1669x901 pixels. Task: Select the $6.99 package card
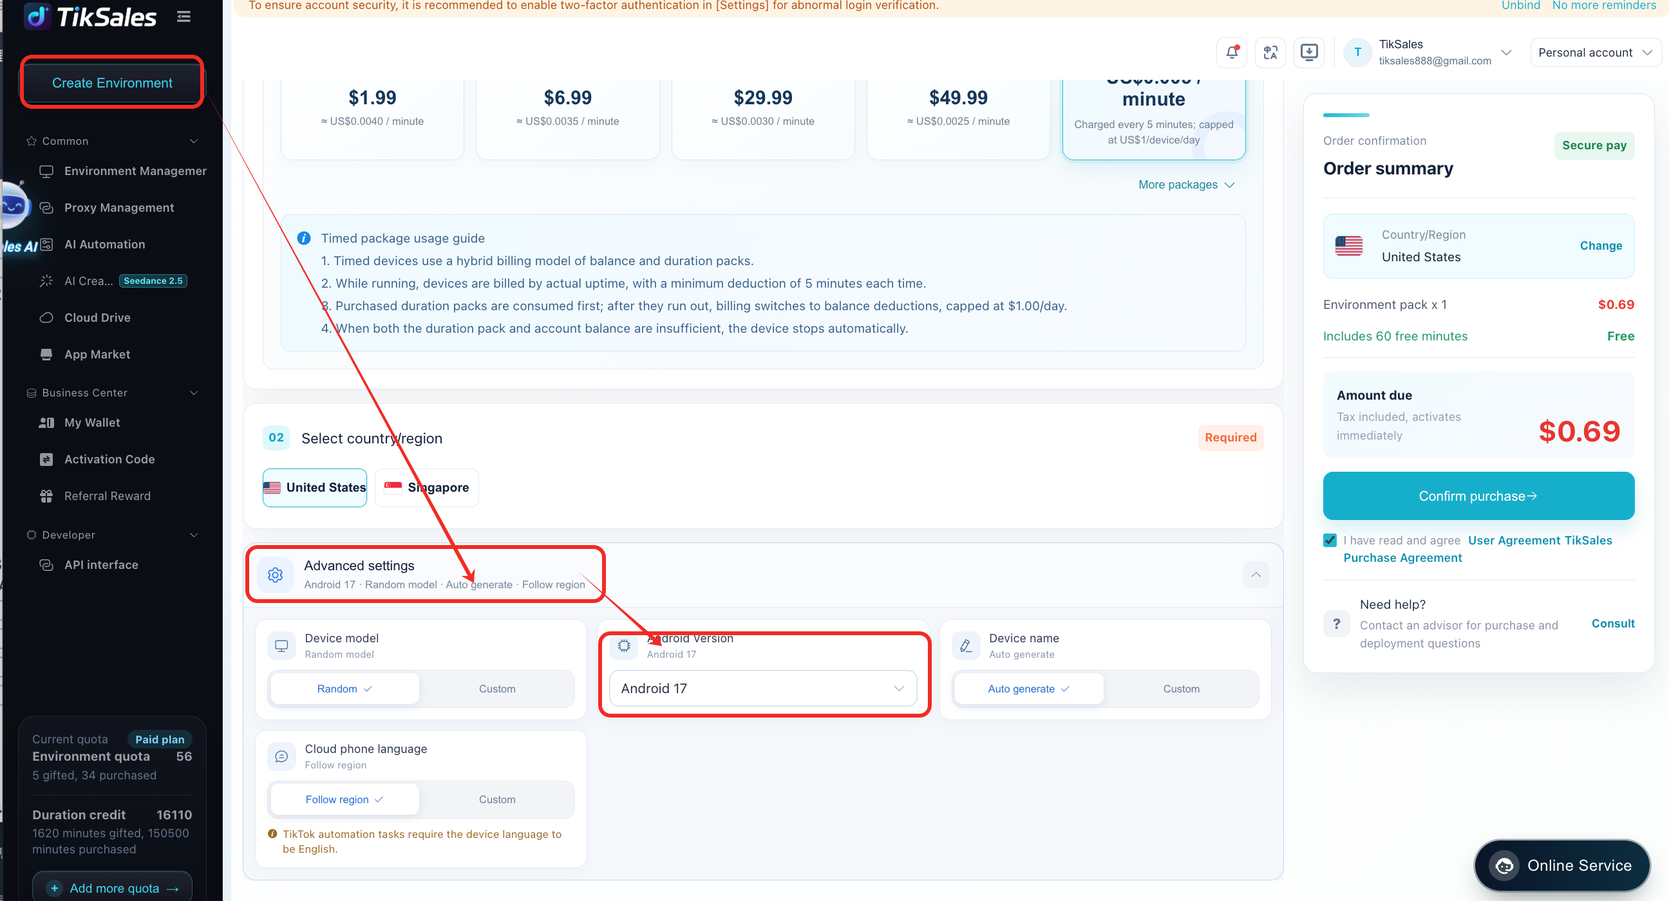567,119
